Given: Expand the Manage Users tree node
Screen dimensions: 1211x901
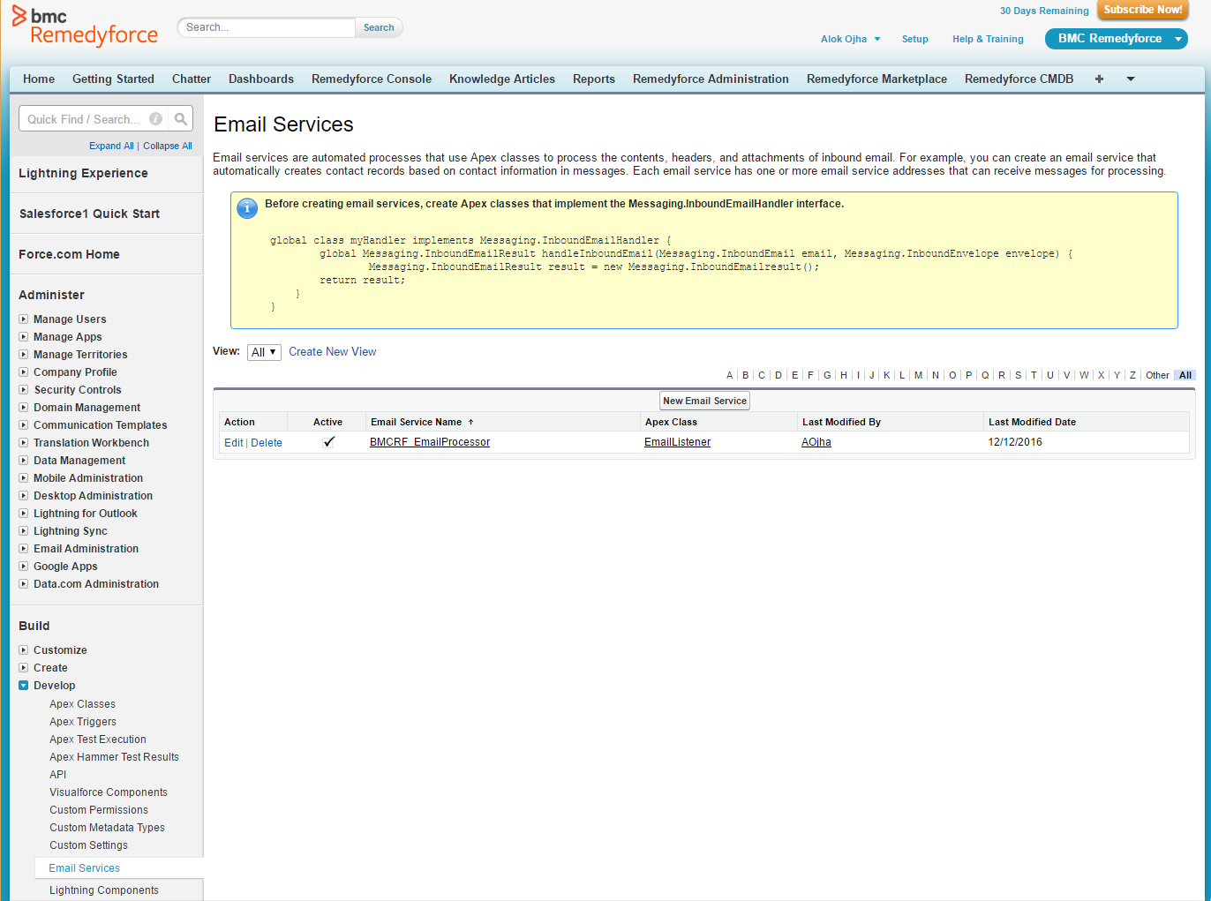Looking at the screenshot, I should (x=24, y=319).
